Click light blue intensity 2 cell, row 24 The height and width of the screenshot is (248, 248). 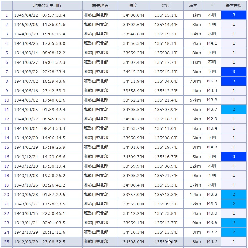tap(234, 232)
